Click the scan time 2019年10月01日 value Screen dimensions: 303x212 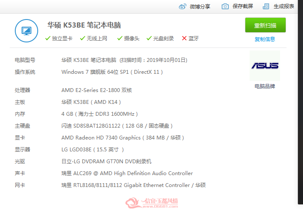167,60
